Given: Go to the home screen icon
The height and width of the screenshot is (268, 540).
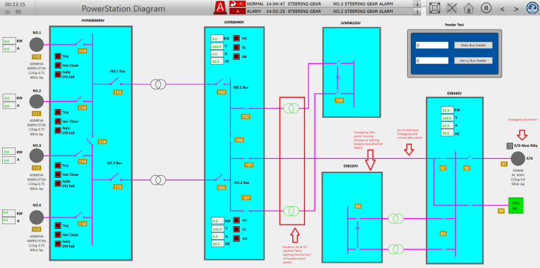Looking at the screenshot, I should pyautogui.click(x=468, y=7).
